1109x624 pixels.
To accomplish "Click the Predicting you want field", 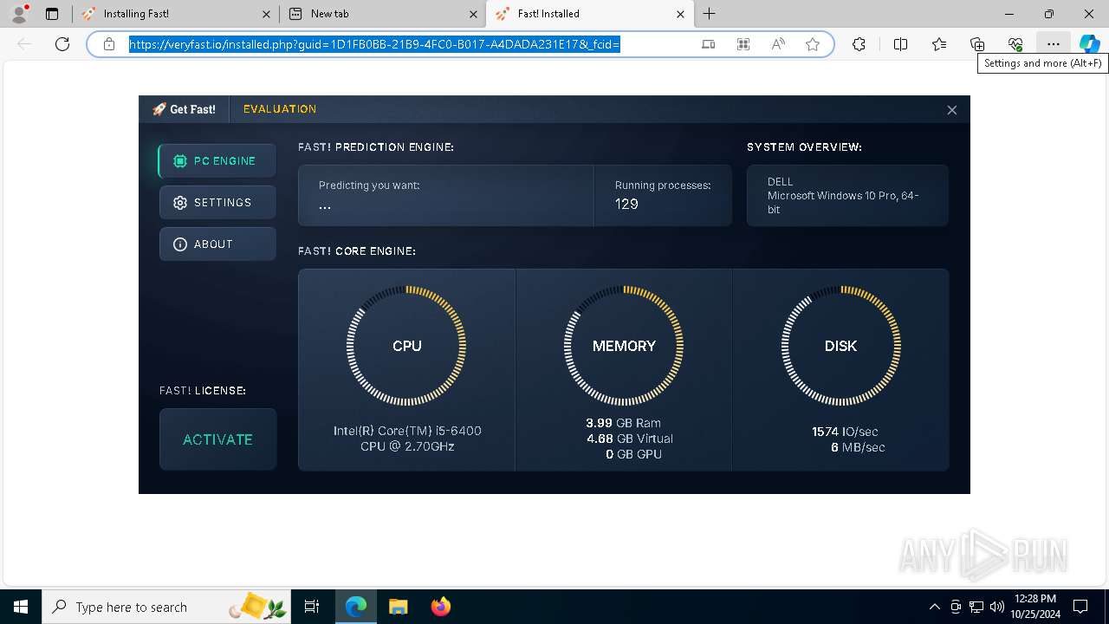I will 446,196.
